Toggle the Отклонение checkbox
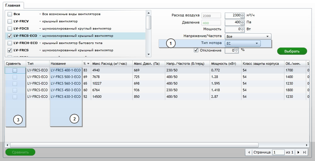 point(196,50)
